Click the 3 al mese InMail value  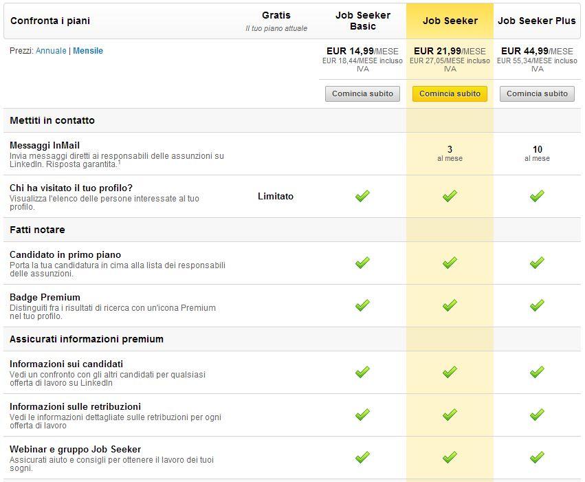(450, 153)
